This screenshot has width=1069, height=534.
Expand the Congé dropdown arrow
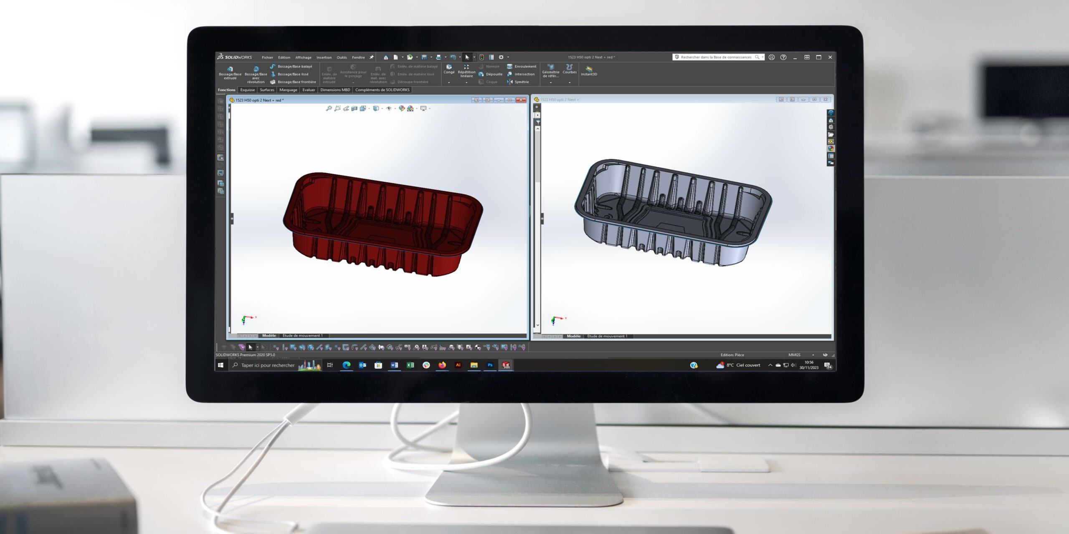449,83
